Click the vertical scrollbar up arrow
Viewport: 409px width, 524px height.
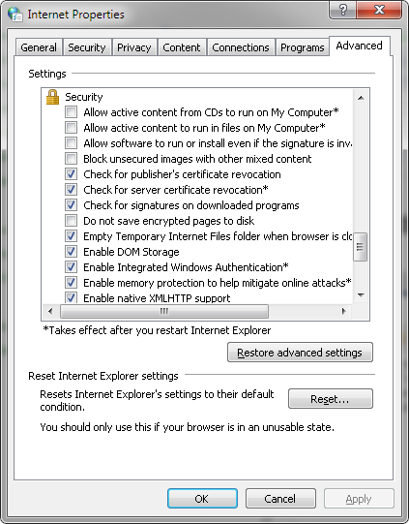click(361, 98)
